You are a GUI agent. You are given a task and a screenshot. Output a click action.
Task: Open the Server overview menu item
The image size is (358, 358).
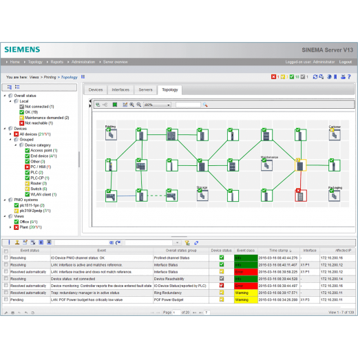click(x=115, y=62)
